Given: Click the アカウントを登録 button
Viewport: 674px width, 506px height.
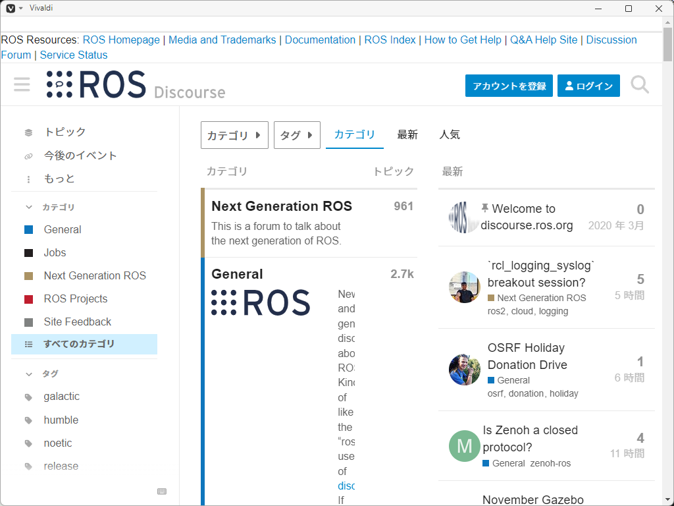Looking at the screenshot, I should (509, 86).
